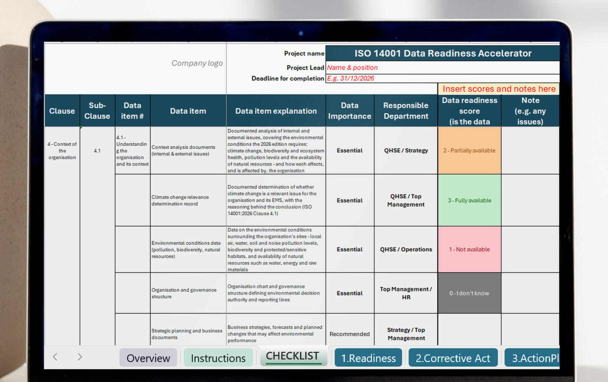
Task: Click the empty score cell for Strategic planning
Action: 470,330
